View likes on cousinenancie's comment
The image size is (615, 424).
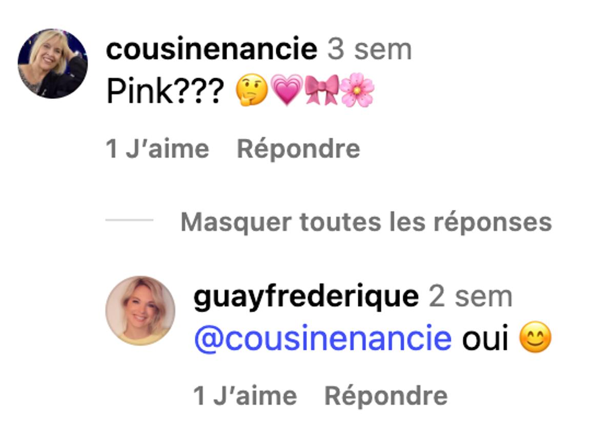157,149
